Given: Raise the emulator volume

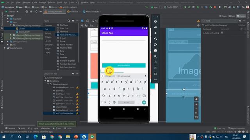Looking at the screenshot, I should (x=155, y=27).
